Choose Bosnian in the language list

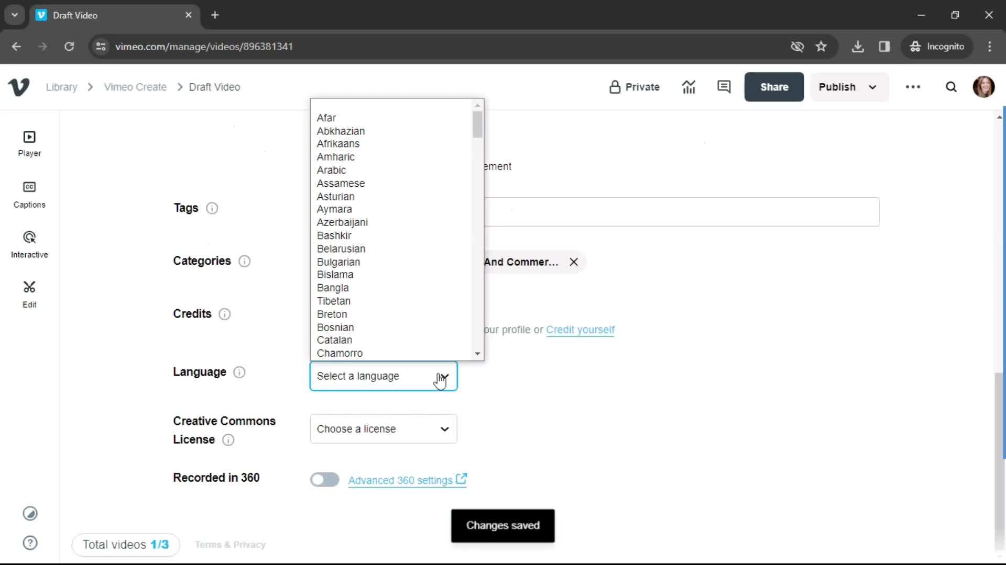(x=335, y=327)
